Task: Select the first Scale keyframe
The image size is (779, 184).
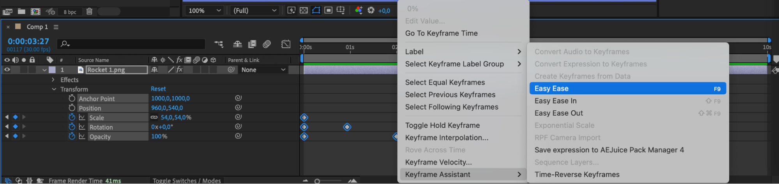Action: [304, 117]
